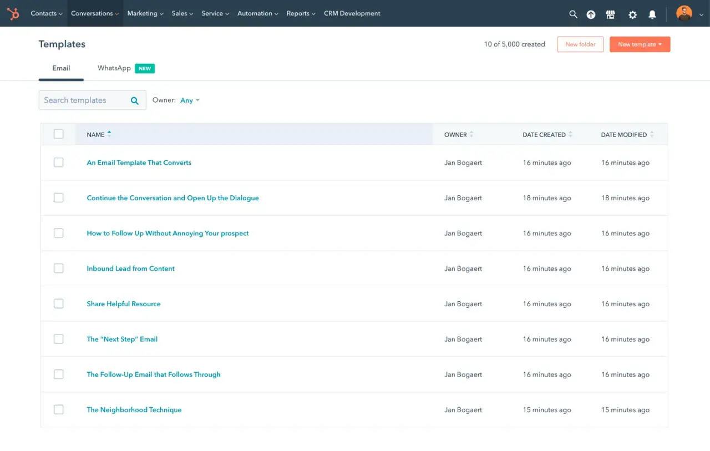Open the Share Helpful Resource template
Screen dimensions: 710x451
click(x=124, y=304)
